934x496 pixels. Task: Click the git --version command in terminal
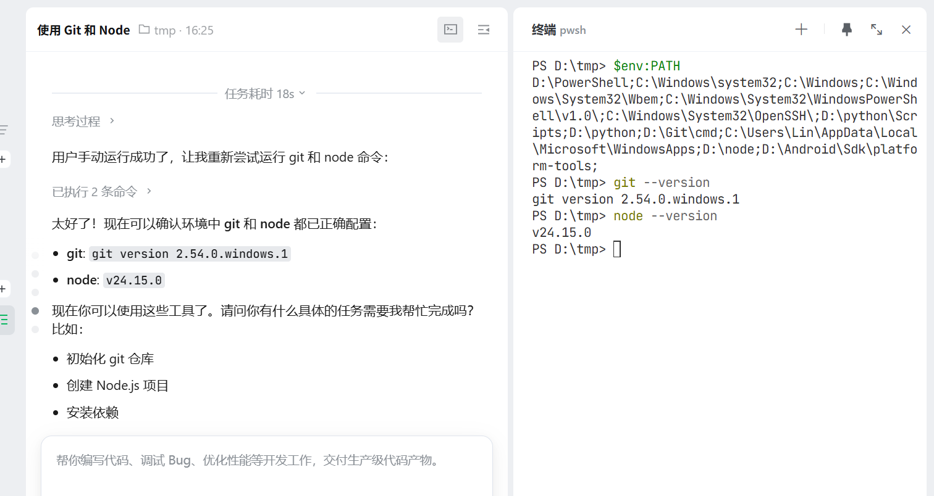[x=662, y=183]
